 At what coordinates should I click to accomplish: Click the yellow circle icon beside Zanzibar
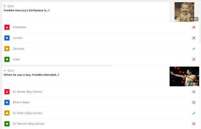coord(7,49)
